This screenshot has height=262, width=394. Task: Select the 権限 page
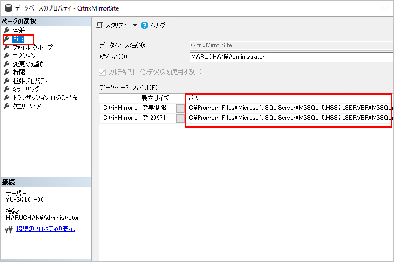click(x=19, y=73)
